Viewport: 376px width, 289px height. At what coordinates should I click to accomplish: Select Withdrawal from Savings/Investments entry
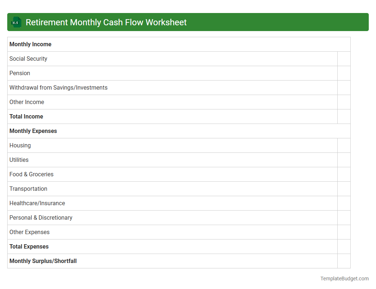[x=58, y=87]
